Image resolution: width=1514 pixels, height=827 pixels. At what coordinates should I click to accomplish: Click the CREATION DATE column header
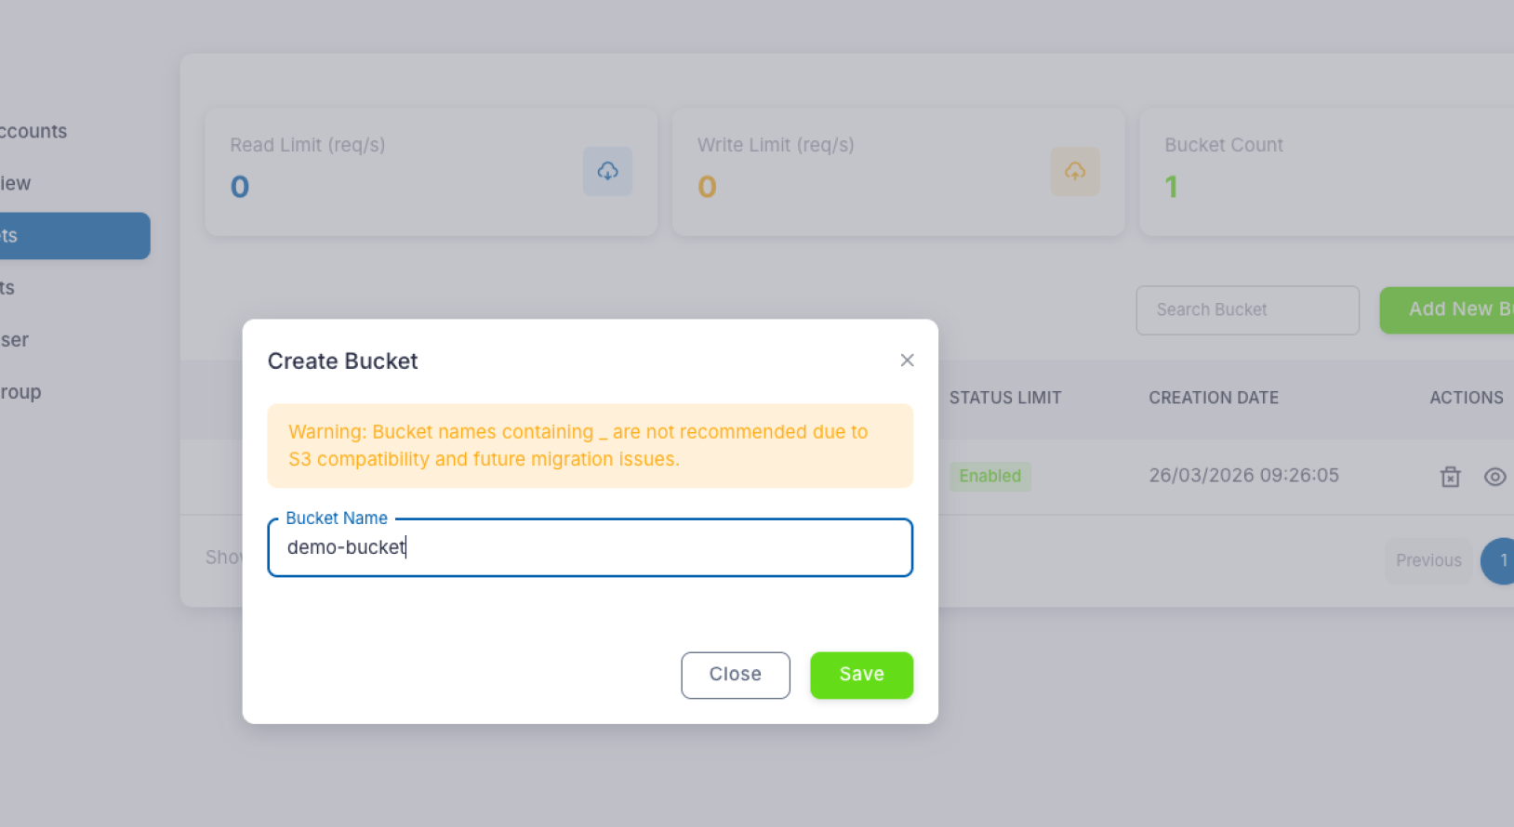pyautogui.click(x=1214, y=398)
